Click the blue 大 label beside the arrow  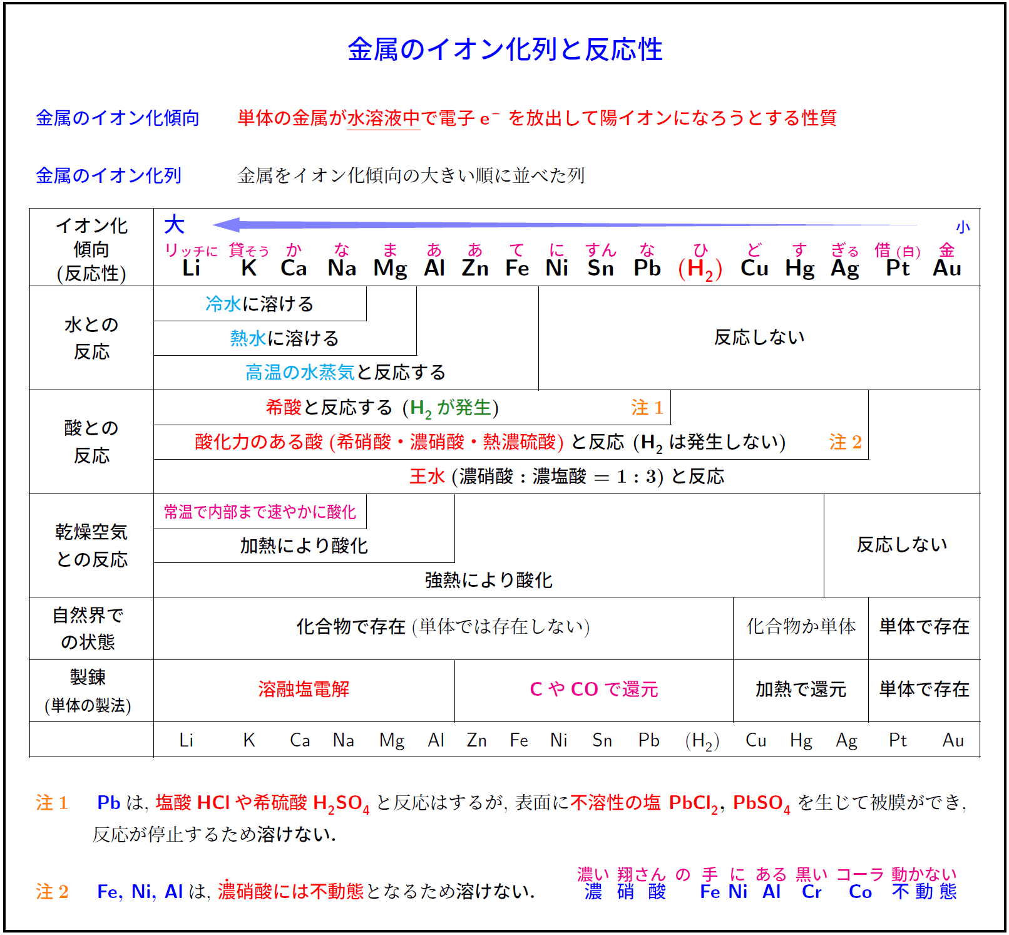(174, 224)
